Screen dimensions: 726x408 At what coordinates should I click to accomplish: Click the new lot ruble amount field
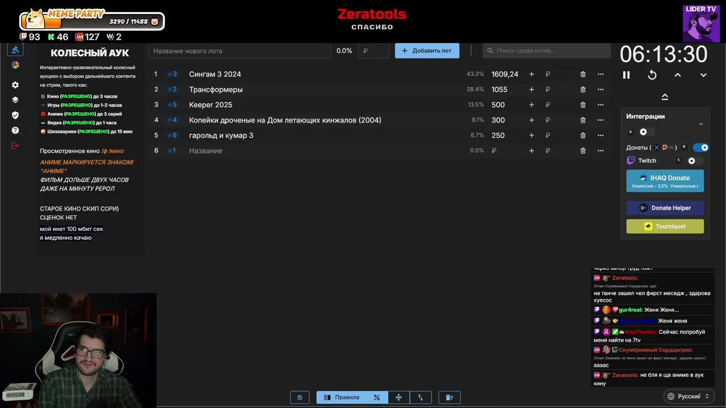click(373, 50)
